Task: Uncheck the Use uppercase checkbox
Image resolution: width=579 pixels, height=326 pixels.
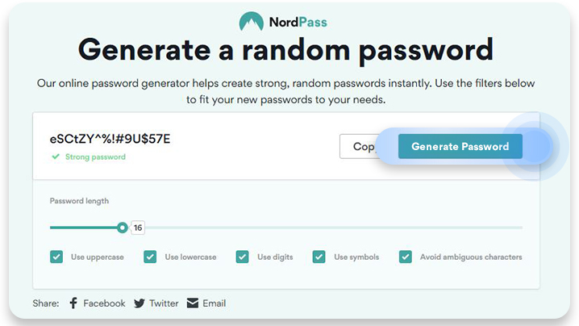Action: 56,257
